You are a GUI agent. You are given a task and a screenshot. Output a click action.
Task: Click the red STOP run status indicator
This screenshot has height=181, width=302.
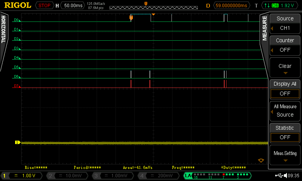44,6
